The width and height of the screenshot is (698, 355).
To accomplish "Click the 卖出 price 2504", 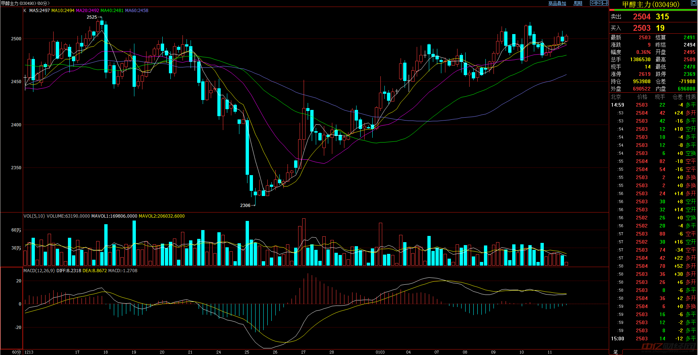I will [641, 17].
